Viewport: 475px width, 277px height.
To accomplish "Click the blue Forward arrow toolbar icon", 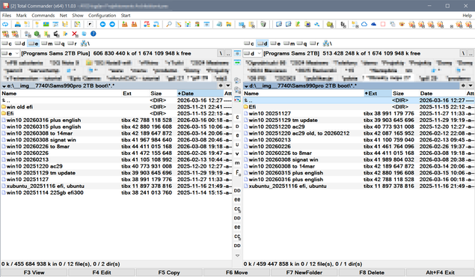I will pyautogui.click(x=112, y=24).
